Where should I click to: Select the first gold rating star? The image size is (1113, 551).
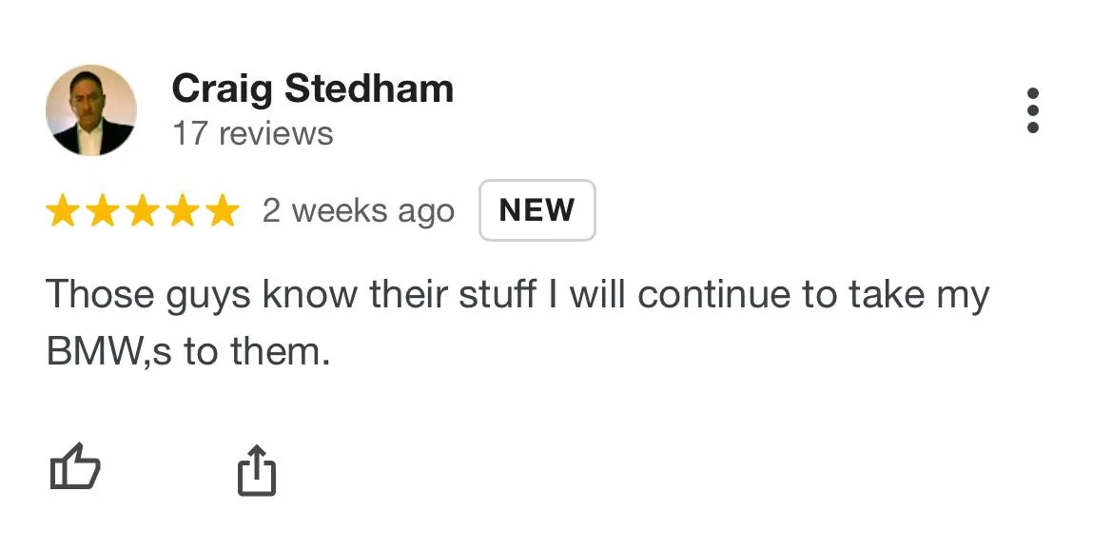click(63, 211)
